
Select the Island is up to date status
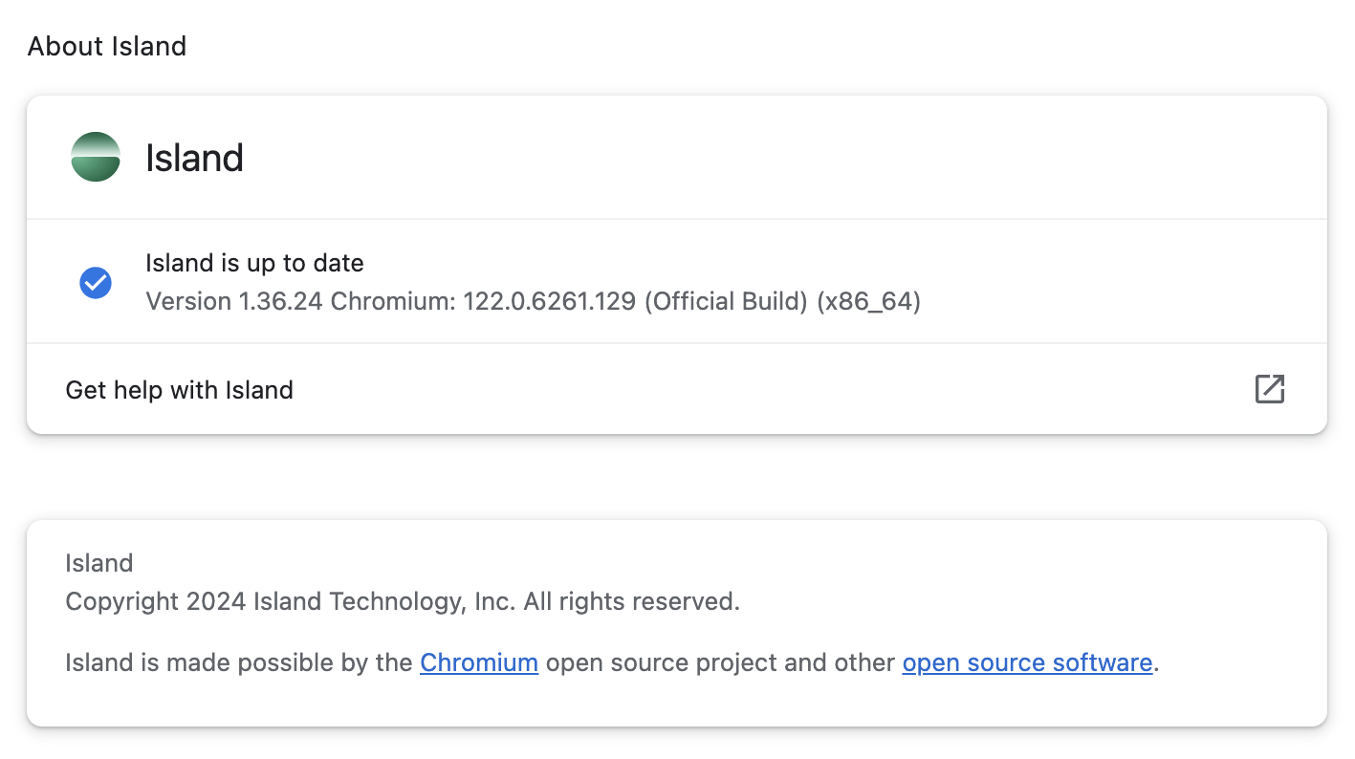click(x=254, y=262)
